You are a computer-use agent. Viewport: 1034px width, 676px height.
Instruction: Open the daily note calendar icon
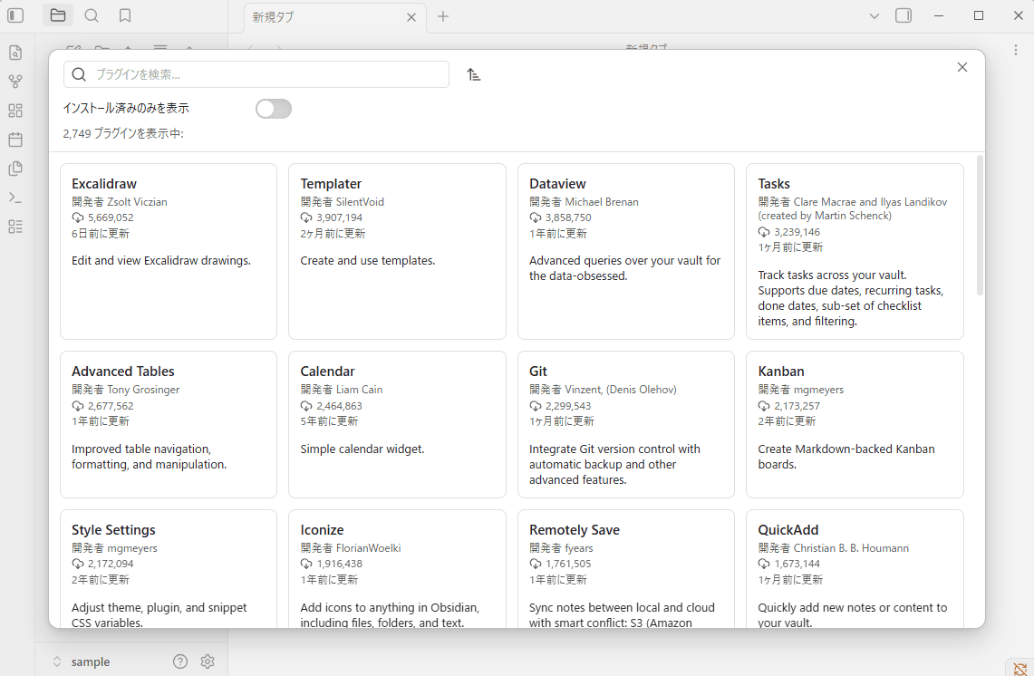tap(15, 140)
